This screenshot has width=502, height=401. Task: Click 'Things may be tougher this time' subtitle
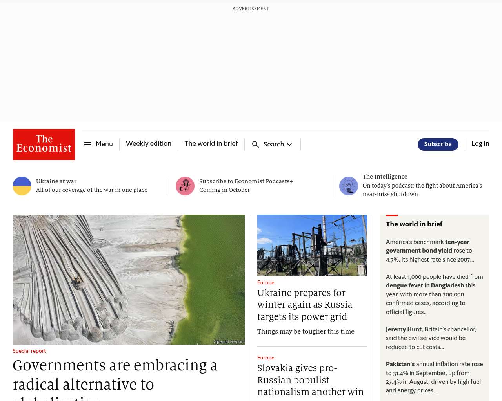[306, 331]
